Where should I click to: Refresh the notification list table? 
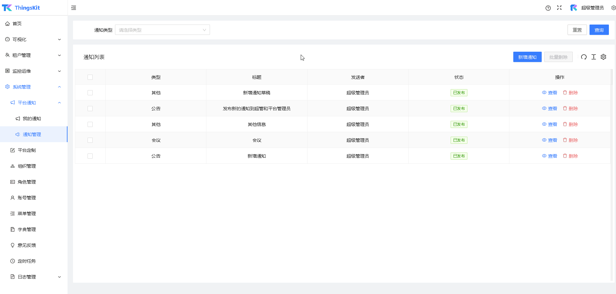tap(584, 57)
